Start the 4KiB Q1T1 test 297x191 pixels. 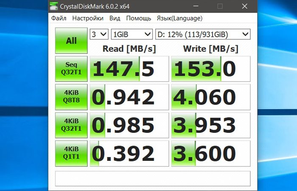(71, 153)
